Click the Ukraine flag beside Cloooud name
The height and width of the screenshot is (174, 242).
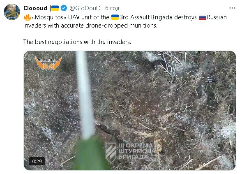(55, 8)
